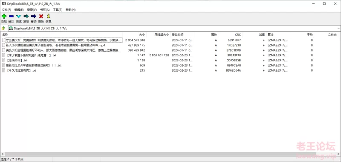Click text file icon of the 669 byte row
Image resolution: width=341 pixels, height=162 pixels.
(x=3, y=65)
